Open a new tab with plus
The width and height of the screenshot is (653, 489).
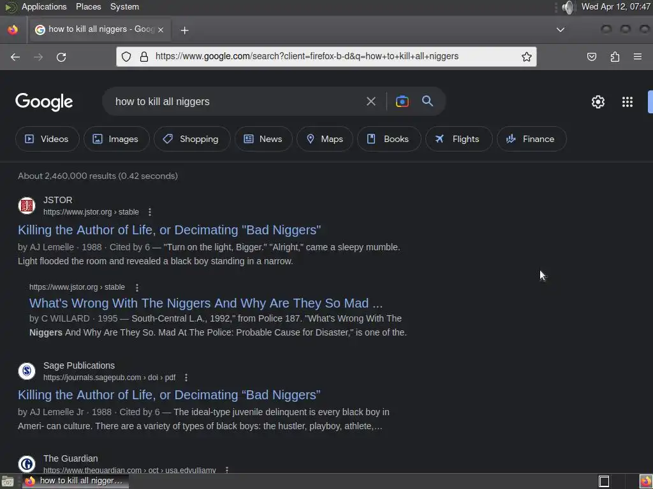[x=184, y=30]
